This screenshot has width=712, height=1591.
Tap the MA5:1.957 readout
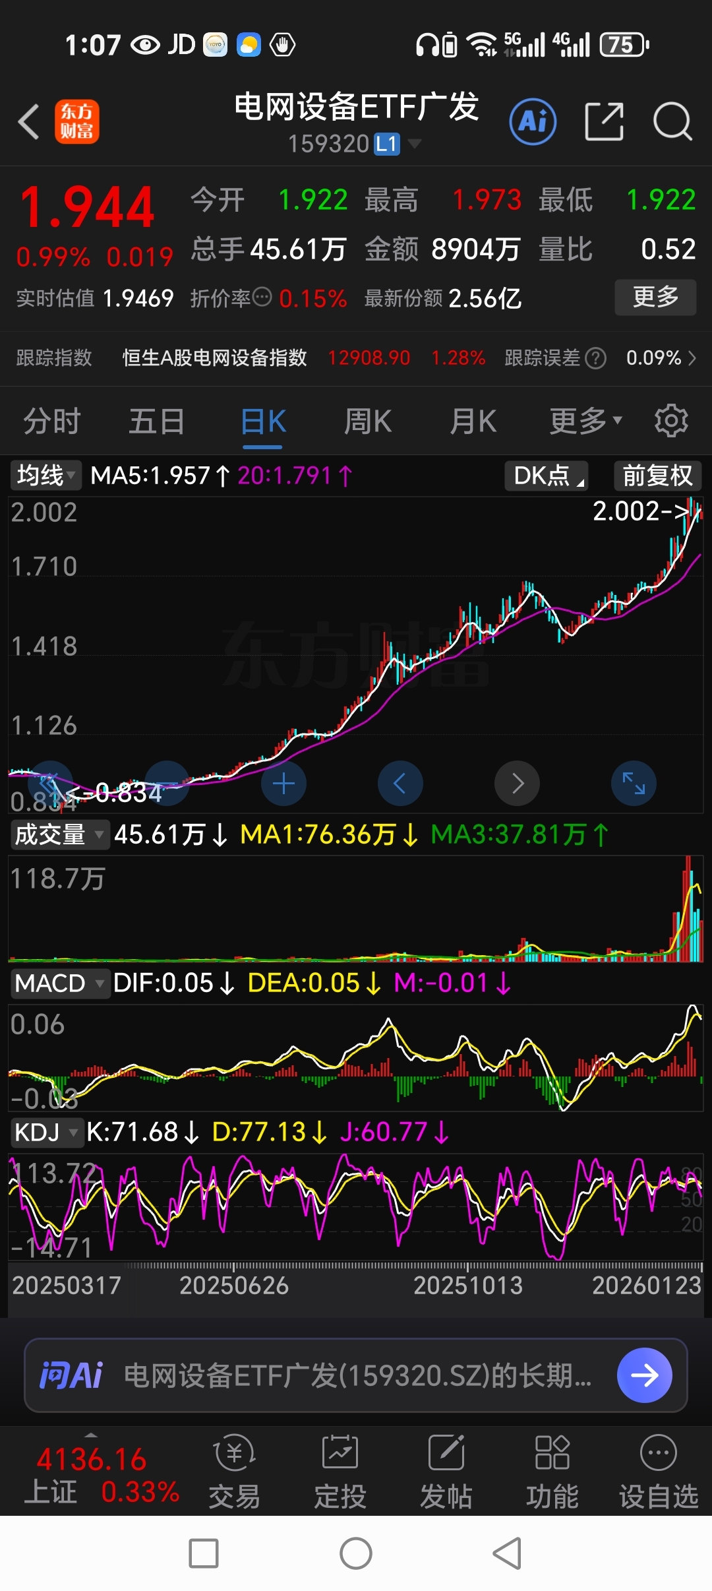[x=160, y=476]
